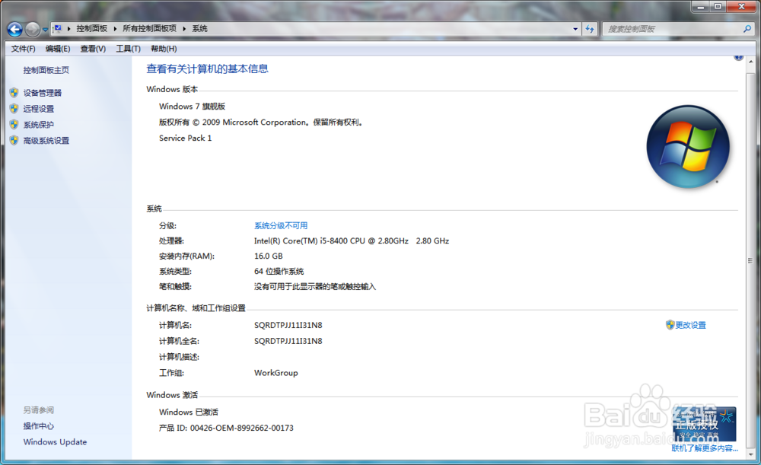761x465 pixels.
Task: Close the System window
Action: click(741, 7)
